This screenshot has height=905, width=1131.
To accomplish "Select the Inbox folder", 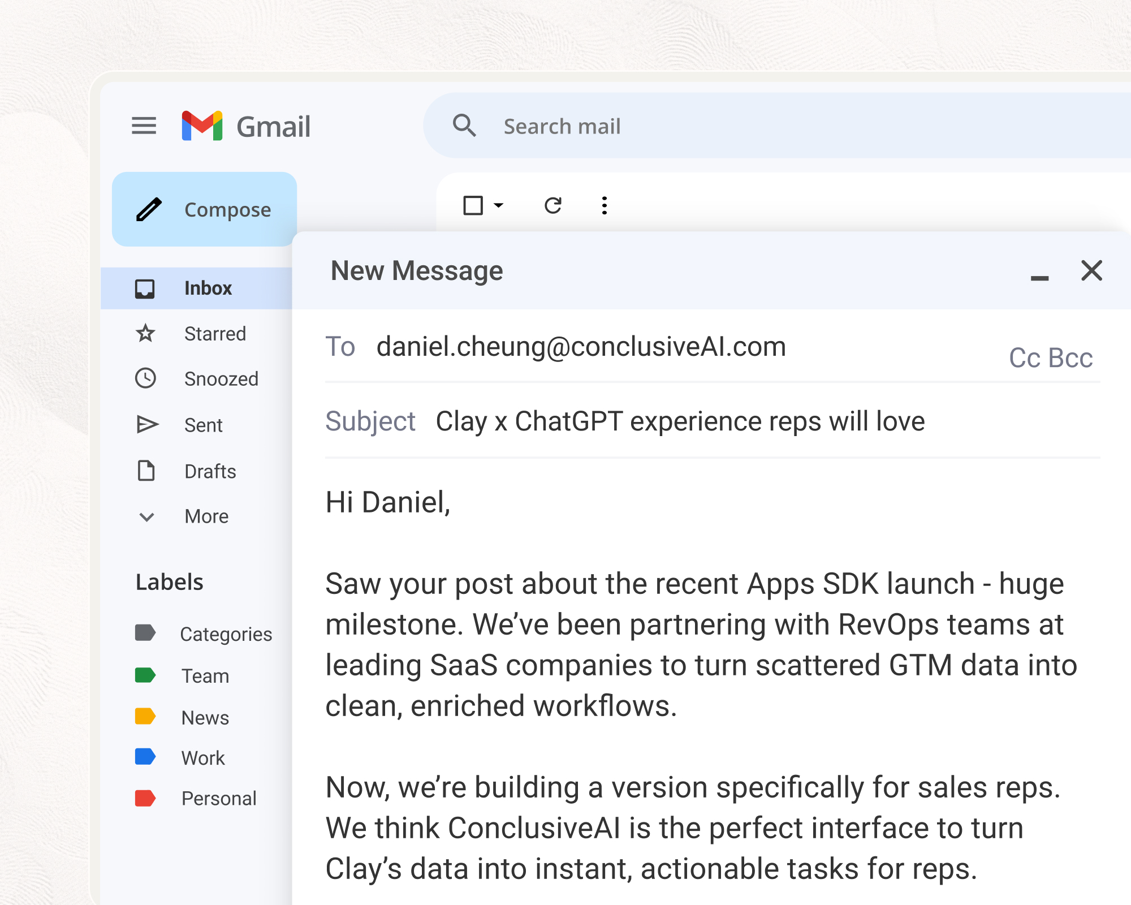I will coord(208,288).
